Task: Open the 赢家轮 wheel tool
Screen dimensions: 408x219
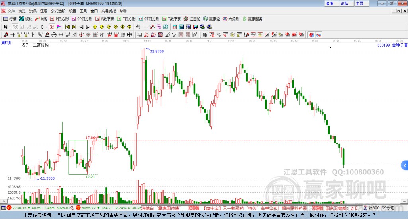Action: pos(212,19)
